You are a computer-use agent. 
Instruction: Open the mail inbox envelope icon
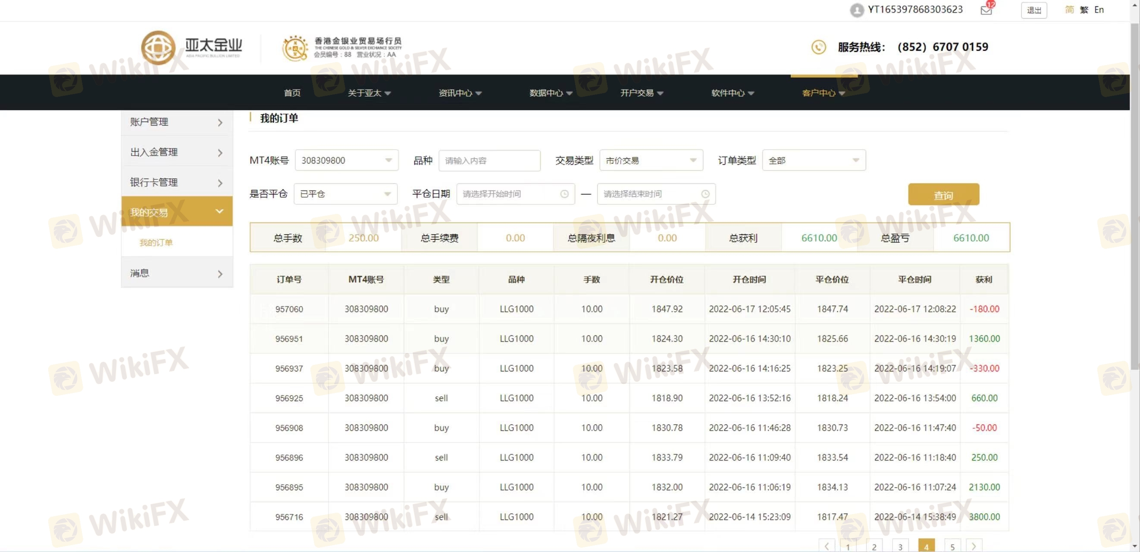pos(986,10)
